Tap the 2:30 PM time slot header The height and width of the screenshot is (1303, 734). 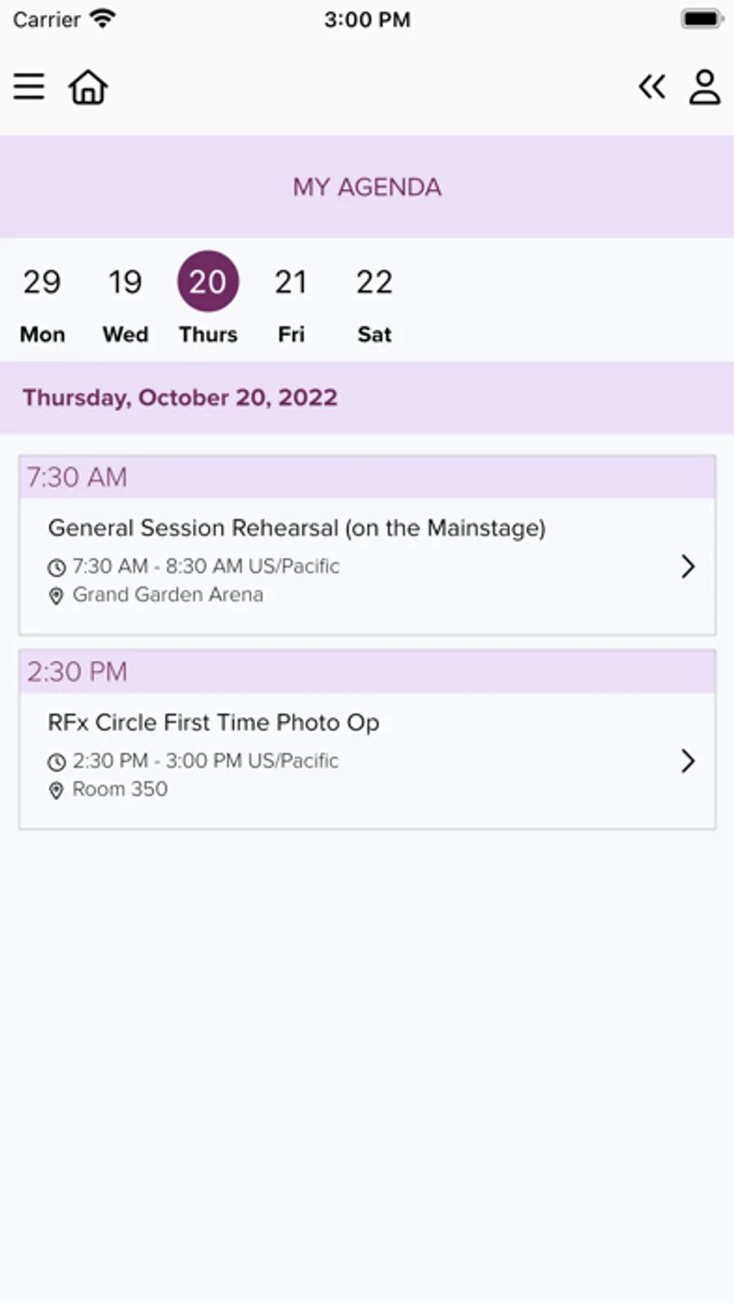(367, 672)
